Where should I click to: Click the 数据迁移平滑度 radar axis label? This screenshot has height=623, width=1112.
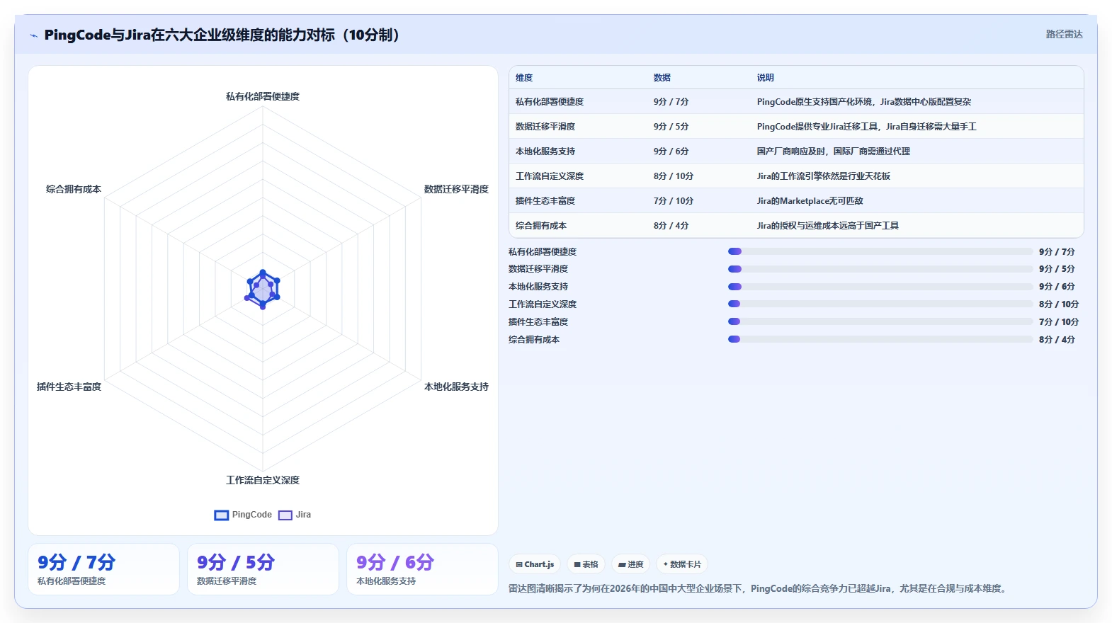pos(456,189)
